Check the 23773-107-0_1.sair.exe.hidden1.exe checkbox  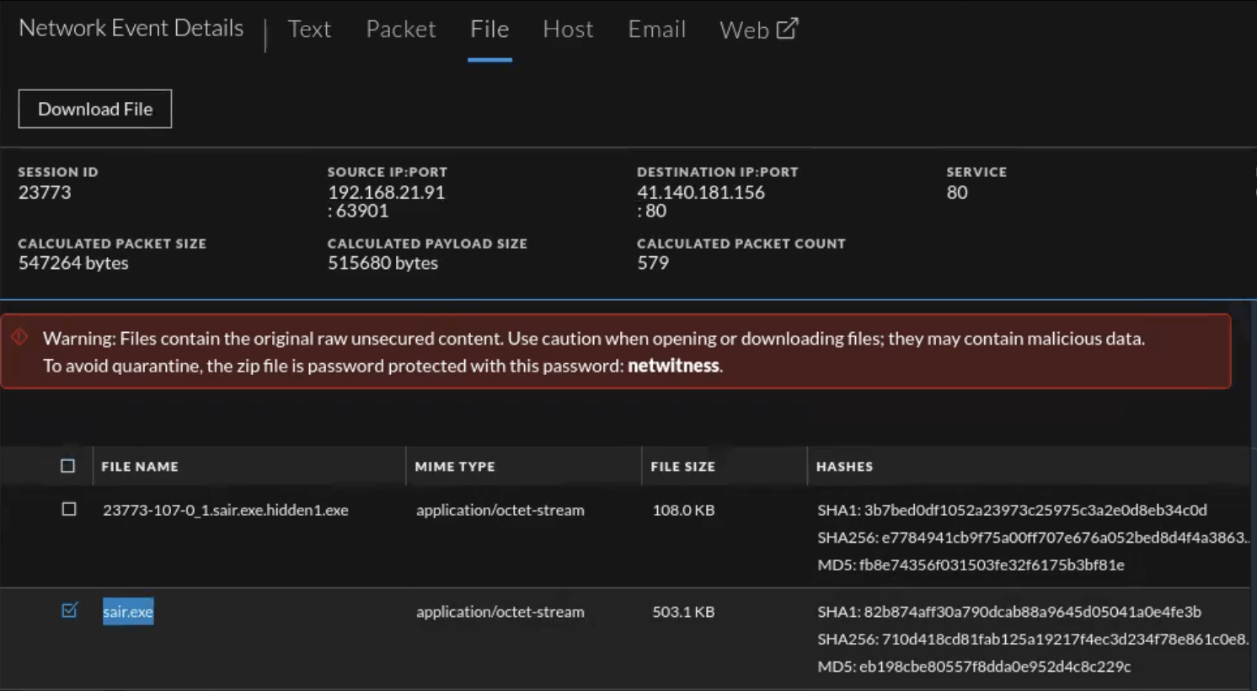[69, 509]
